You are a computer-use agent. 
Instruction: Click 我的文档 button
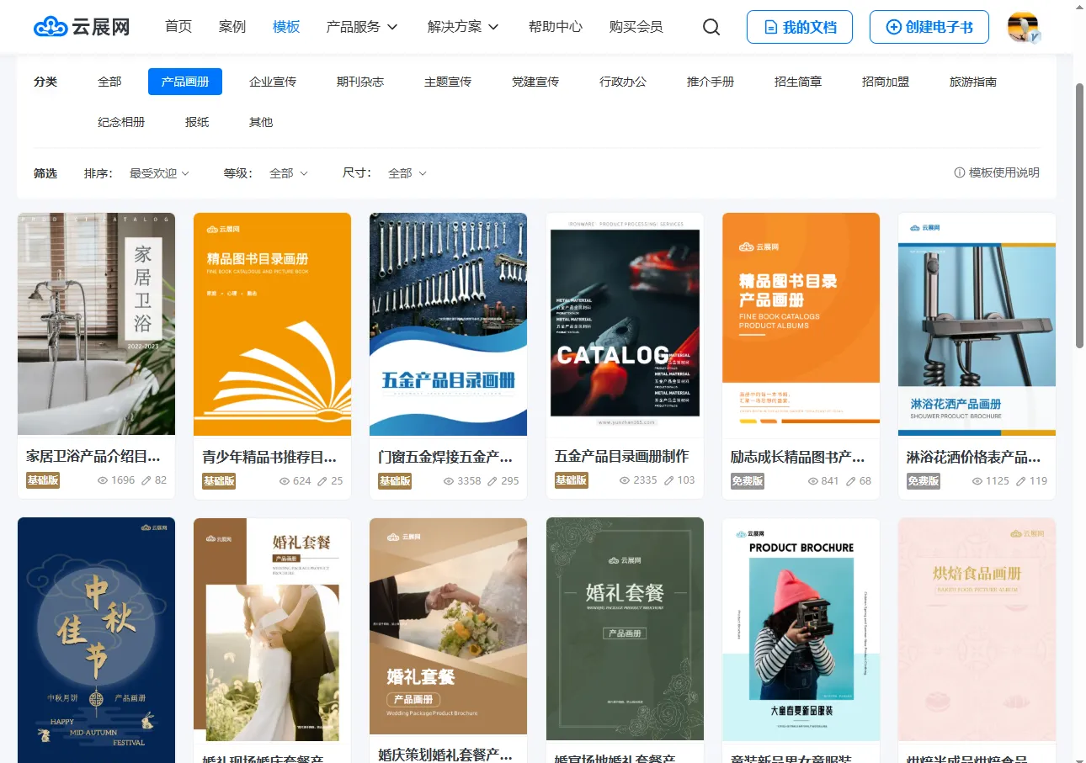800,27
